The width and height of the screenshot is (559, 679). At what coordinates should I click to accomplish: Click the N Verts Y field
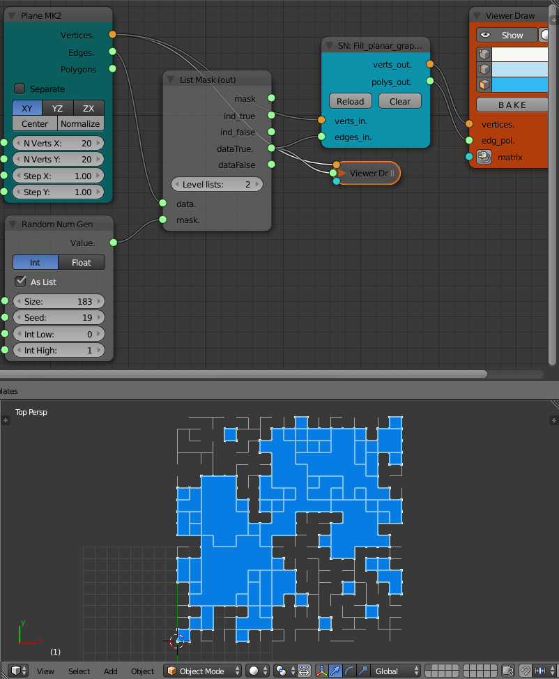pyautogui.click(x=59, y=160)
